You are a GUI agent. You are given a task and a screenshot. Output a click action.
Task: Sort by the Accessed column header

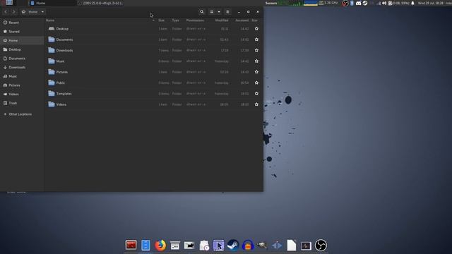pos(242,20)
